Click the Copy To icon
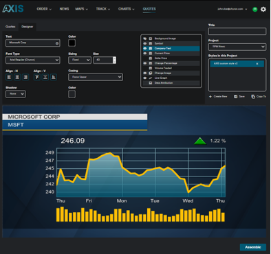Viewport: 271px width, 254px height. (x=253, y=97)
